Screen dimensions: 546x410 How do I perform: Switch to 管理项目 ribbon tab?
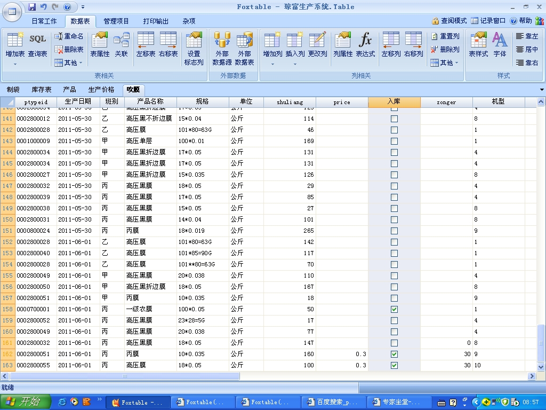pyautogui.click(x=116, y=21)
